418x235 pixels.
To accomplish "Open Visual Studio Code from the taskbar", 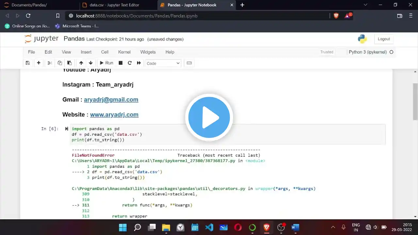I will pyautogui.click(x=209, y=227).
